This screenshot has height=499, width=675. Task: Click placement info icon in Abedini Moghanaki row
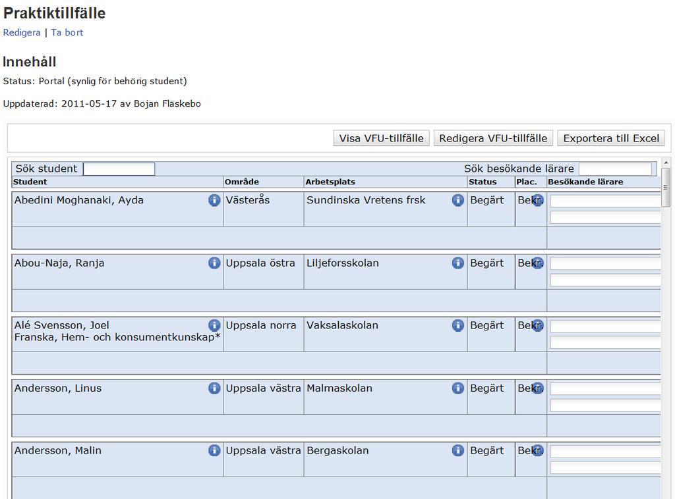coord(538,200)
